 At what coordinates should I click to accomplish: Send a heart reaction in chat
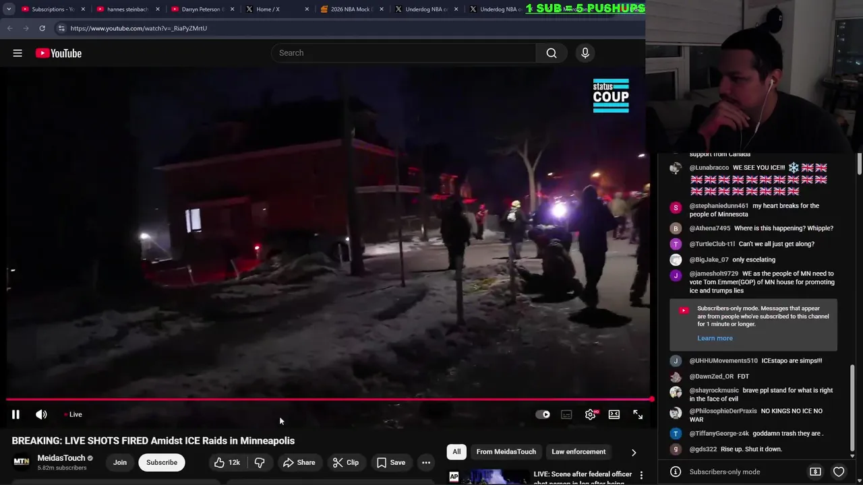coord(839,472)
